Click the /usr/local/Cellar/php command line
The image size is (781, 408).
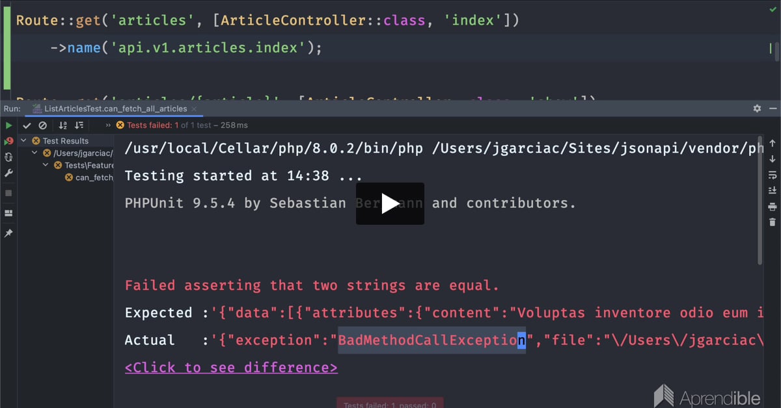[444, 149]
